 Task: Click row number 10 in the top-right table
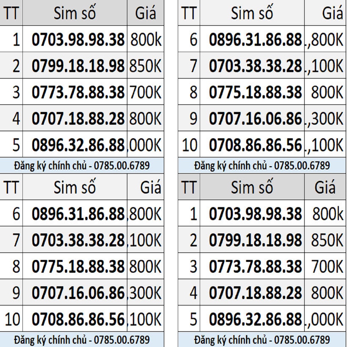point(190,145)
